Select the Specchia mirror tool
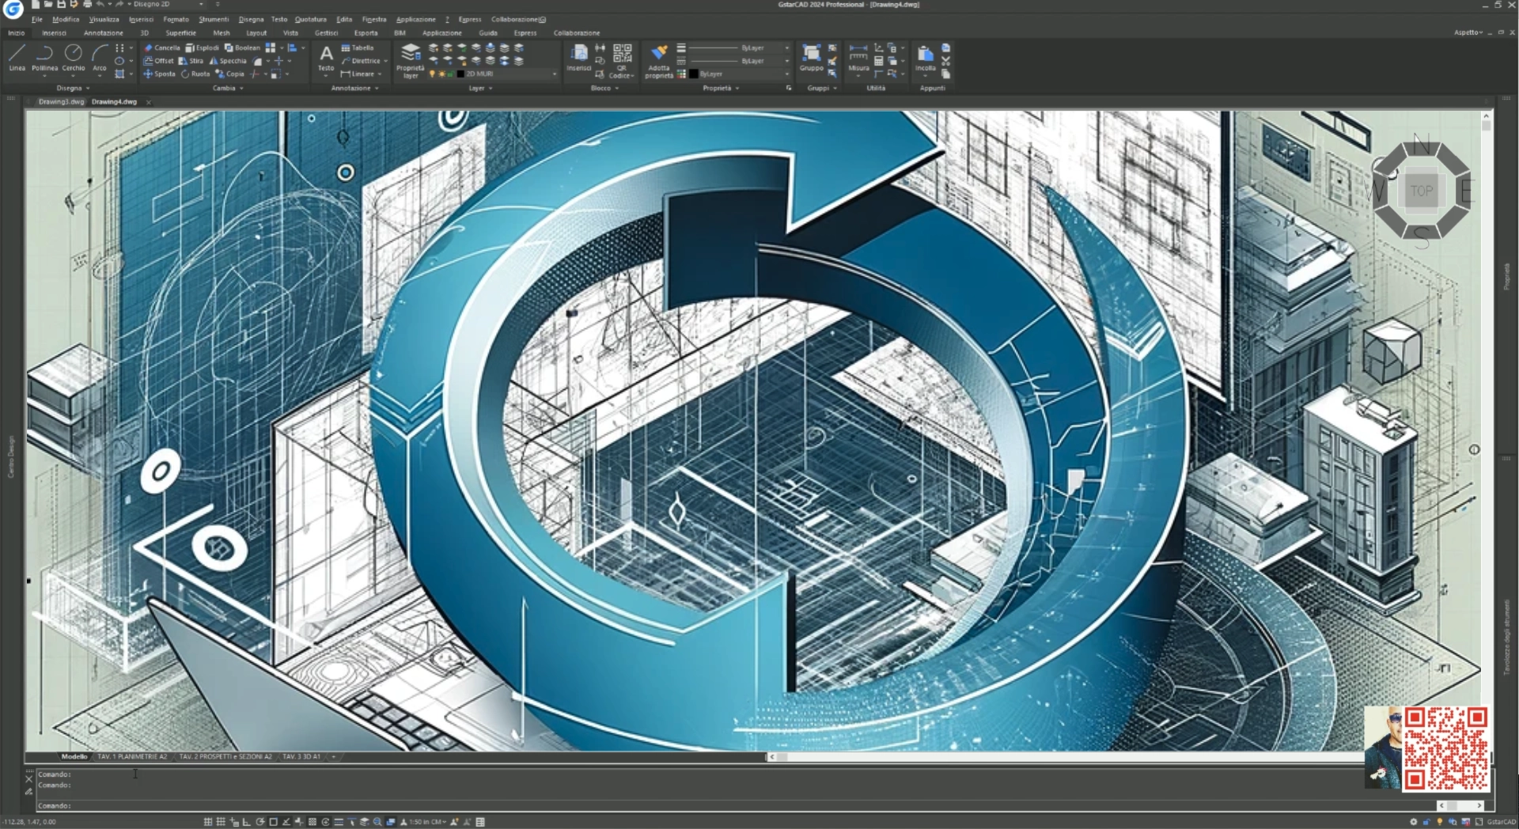1519x829 pixels. tap(228, 61)
